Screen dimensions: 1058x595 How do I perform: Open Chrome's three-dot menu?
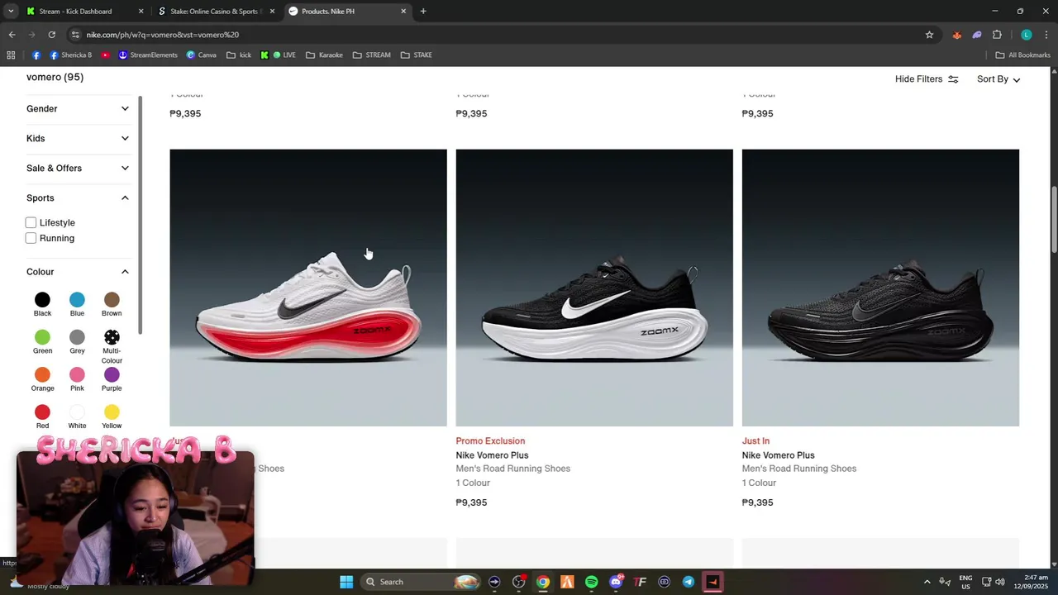tap(1046, 35)
